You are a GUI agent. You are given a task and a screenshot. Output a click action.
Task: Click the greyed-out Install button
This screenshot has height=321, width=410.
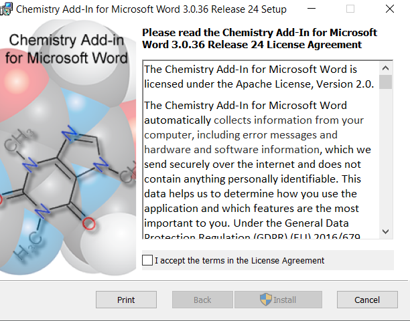278,300
